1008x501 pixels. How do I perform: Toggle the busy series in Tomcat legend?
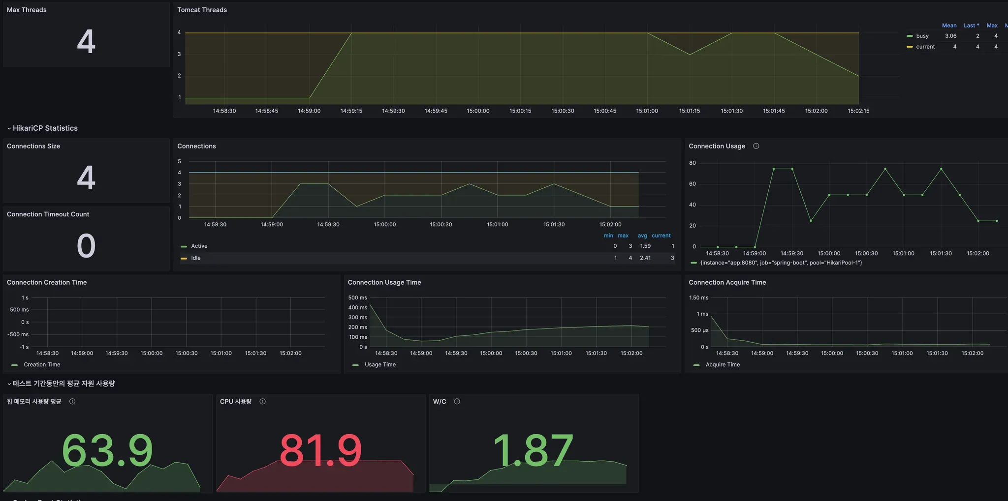click(x=922, y=36)
